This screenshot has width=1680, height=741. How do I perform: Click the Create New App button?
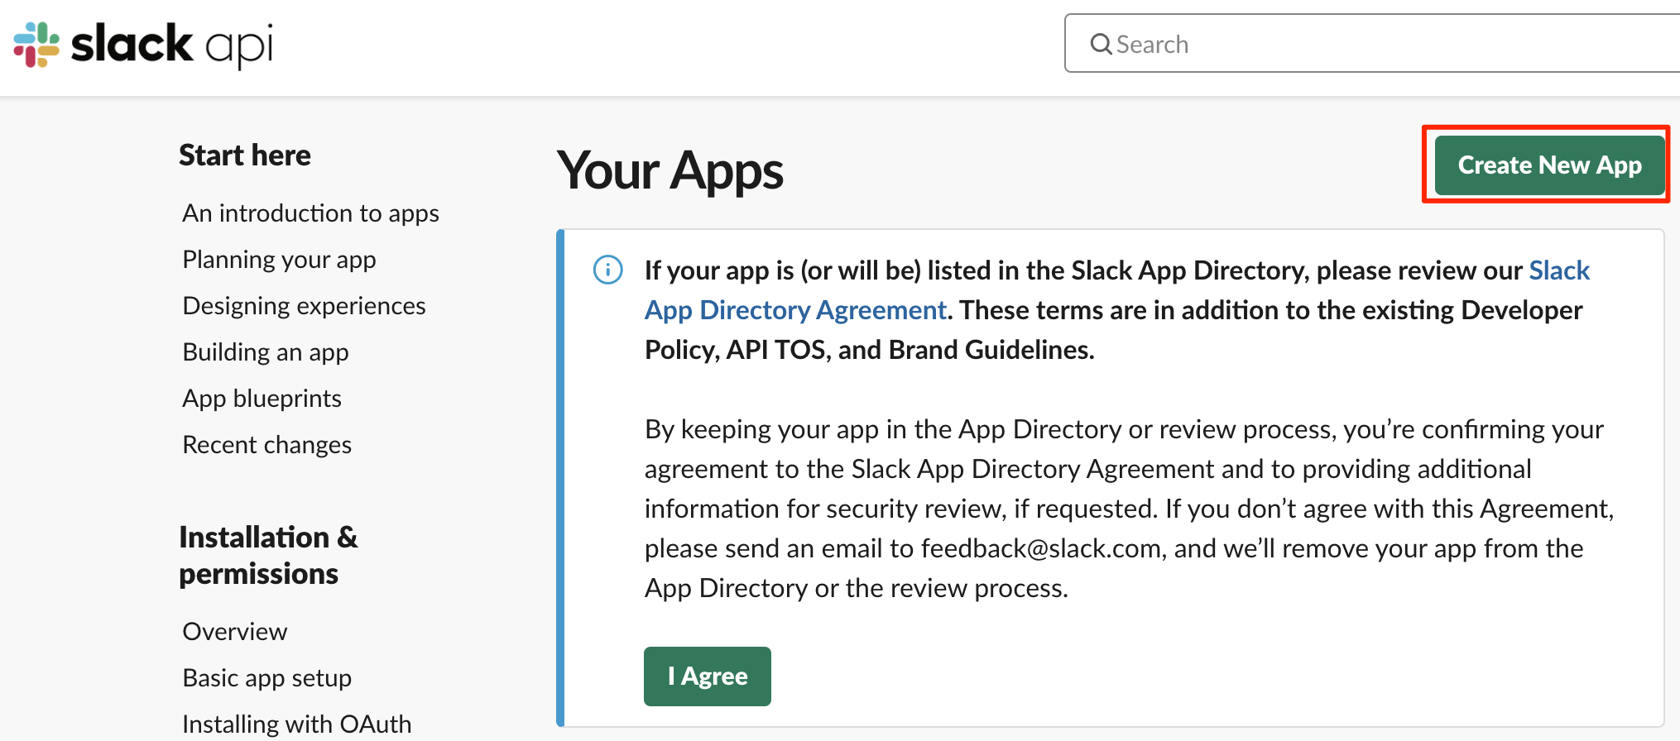click(1549, 165)
